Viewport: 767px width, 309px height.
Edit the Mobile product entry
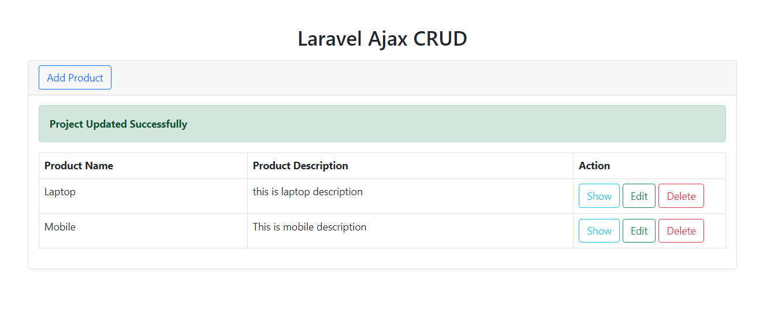click(639, 231)
